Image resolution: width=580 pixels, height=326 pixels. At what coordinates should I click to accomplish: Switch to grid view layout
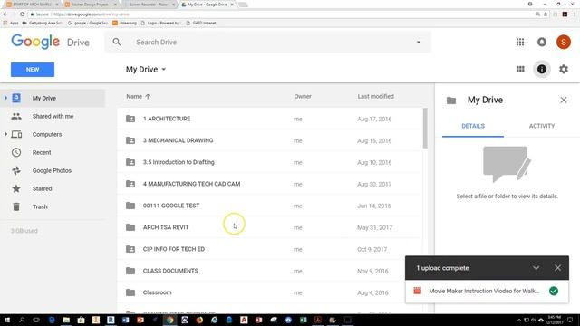pyautogui.click(x=520, y=69)
